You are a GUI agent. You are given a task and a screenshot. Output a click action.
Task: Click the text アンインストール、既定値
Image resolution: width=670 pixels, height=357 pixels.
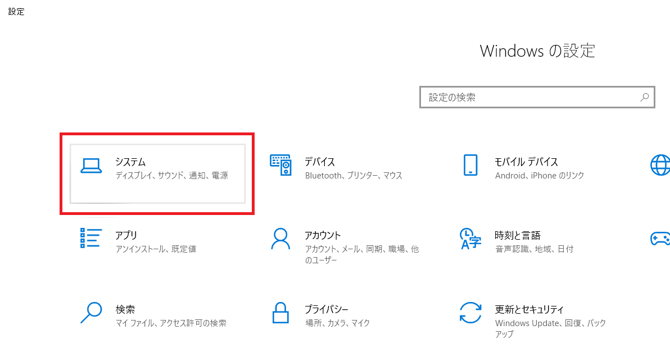click(156, 249)
